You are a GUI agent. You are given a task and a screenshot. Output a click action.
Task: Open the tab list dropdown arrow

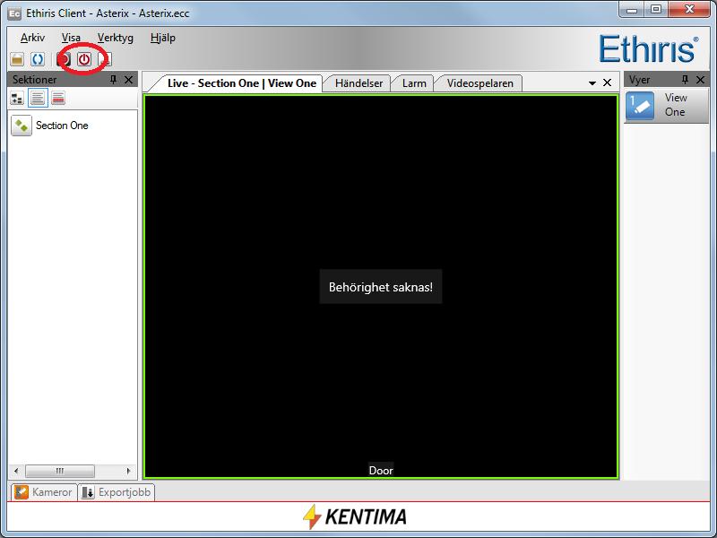(x=592, y=82)
